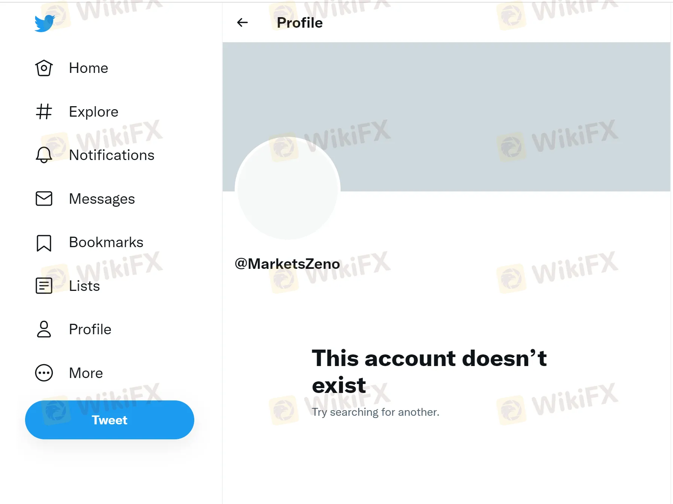Open Messages from the sidebar
Screen dimensions: 673x504
click(x=102, y=199)
